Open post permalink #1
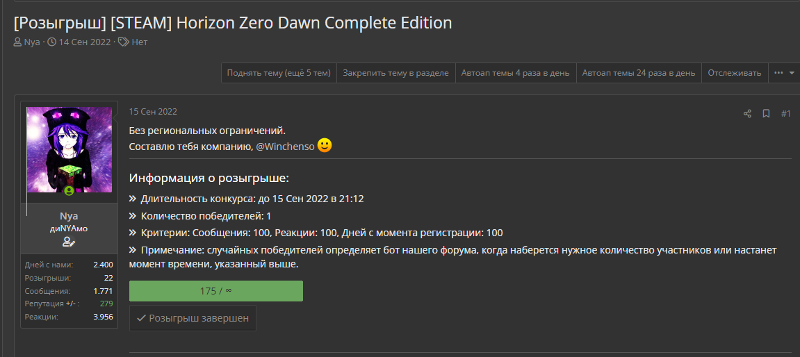The image size is (800, 357). 785,113
